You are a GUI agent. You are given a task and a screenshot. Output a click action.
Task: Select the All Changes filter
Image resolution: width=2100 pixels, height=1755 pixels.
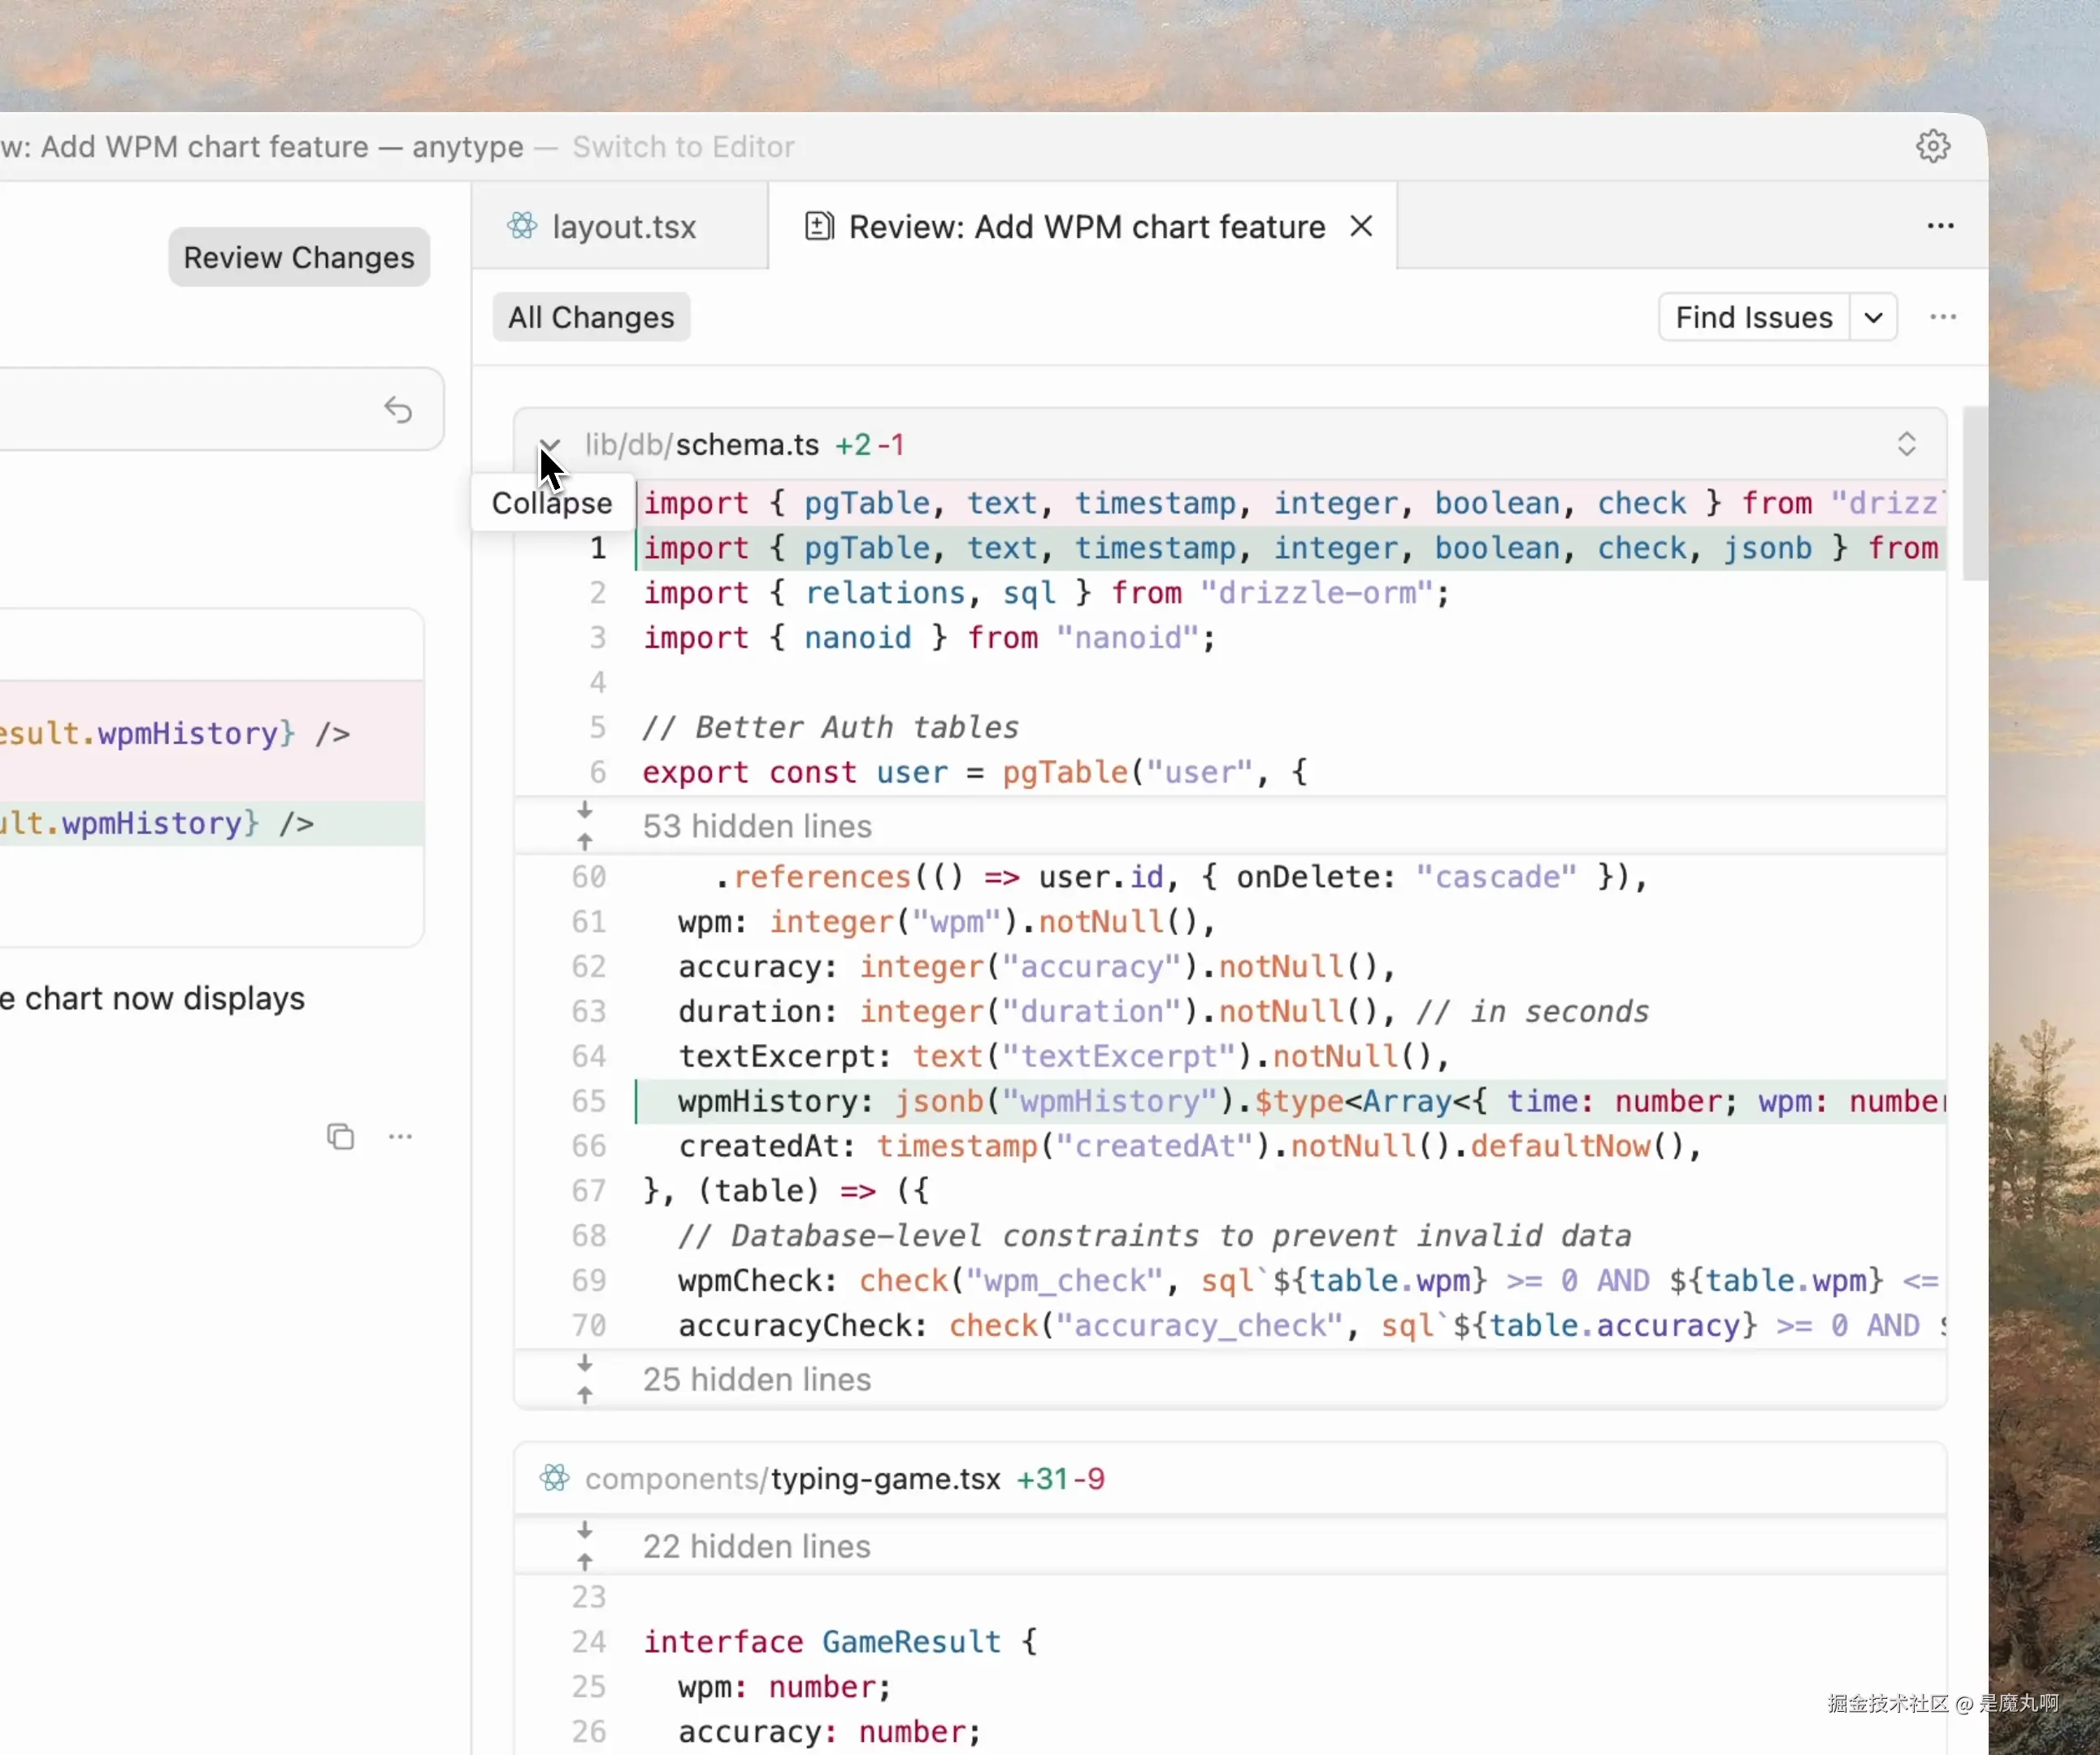(x=591, y=317)
